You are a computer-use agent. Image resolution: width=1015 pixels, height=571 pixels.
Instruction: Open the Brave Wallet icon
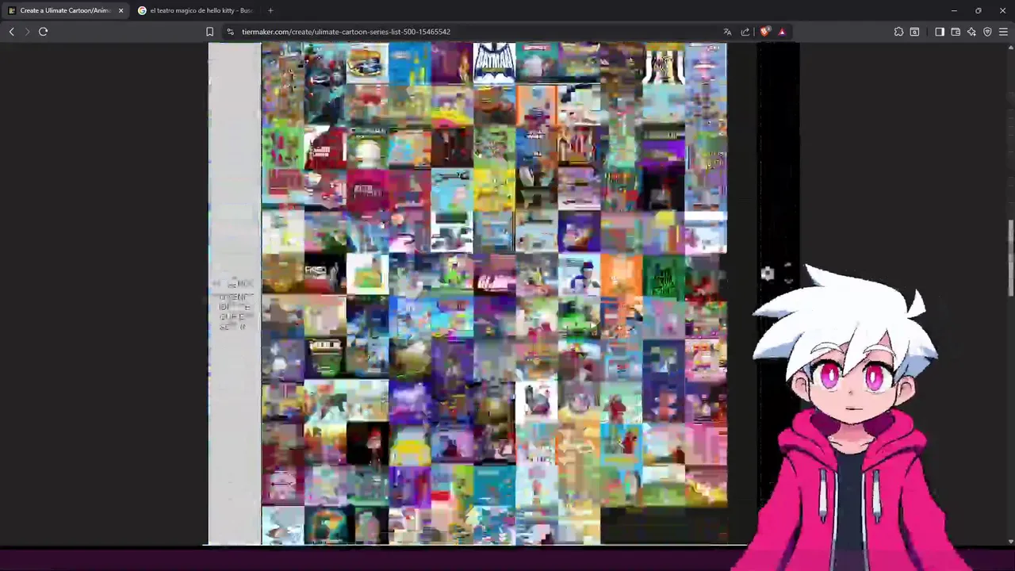956,32
